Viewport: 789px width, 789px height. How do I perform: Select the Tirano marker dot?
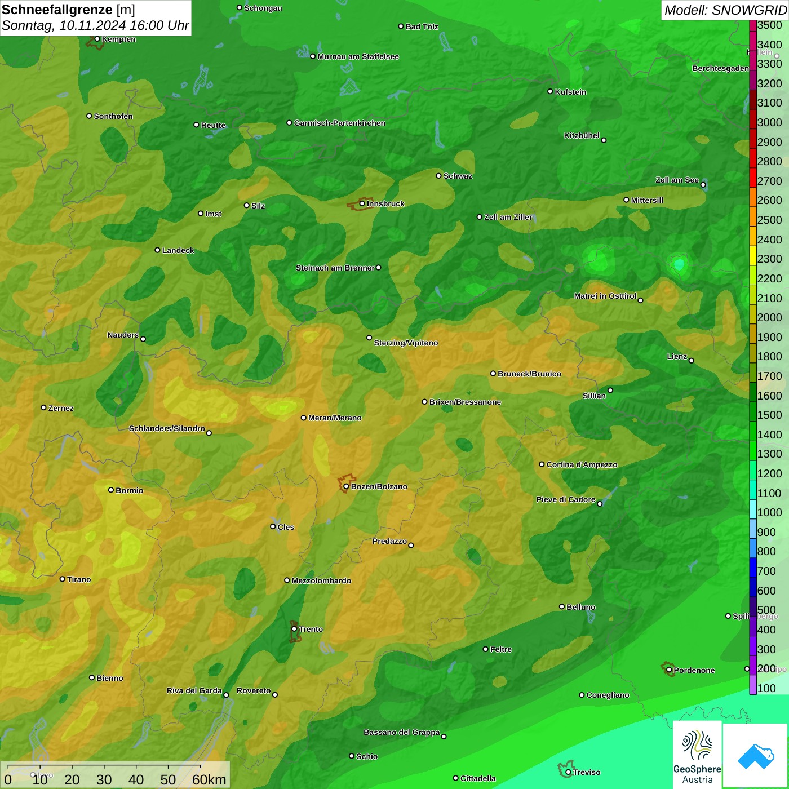pos(63,579)
